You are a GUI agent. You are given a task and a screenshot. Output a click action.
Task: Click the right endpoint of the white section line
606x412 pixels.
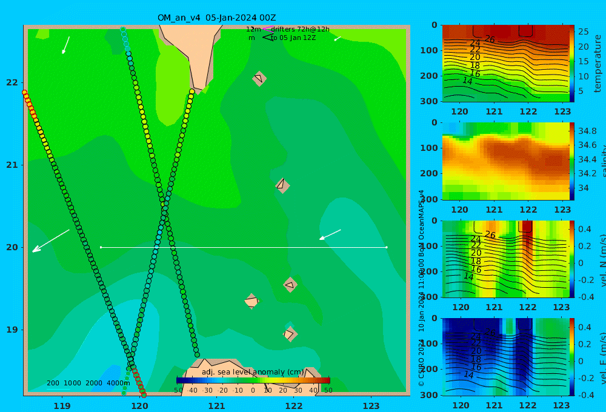tap(387, 247)
